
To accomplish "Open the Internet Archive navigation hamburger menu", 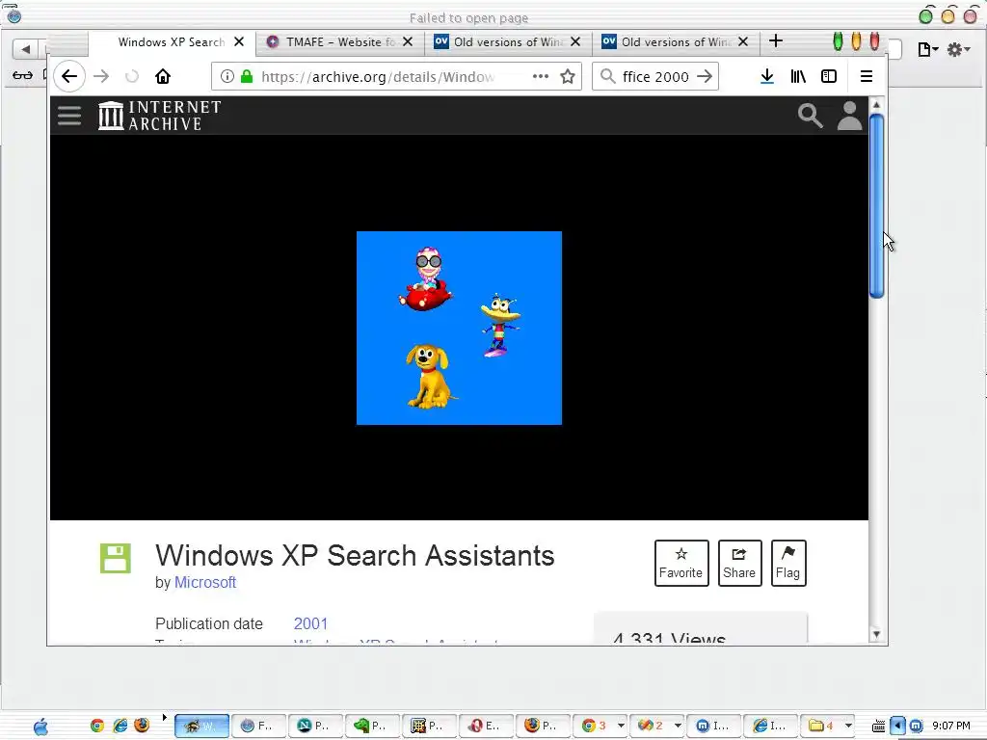I will coord(69,116).
